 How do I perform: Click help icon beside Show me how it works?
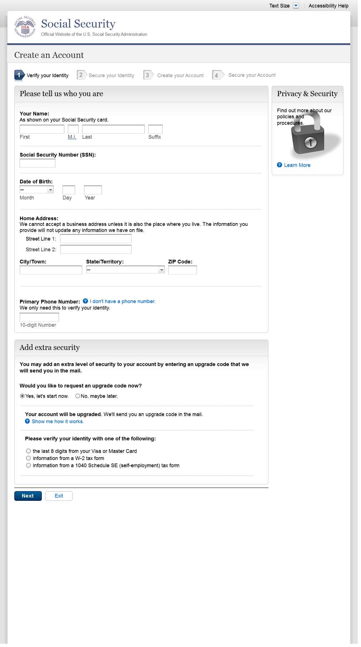(x=27, y=421)
